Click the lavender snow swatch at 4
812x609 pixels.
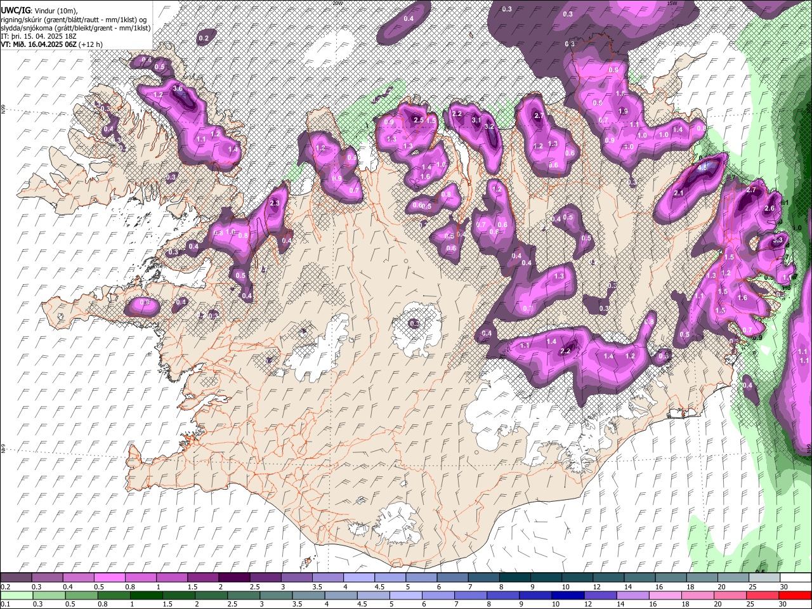click(359, 578)
